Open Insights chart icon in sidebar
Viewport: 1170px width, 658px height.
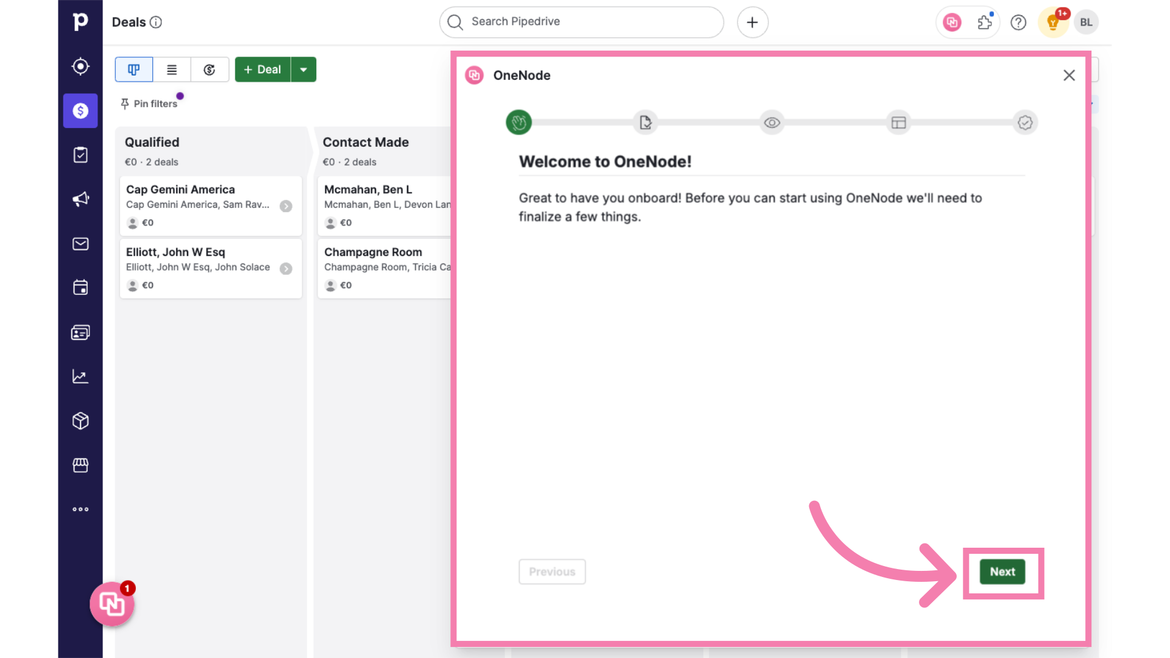coord(80,377)
